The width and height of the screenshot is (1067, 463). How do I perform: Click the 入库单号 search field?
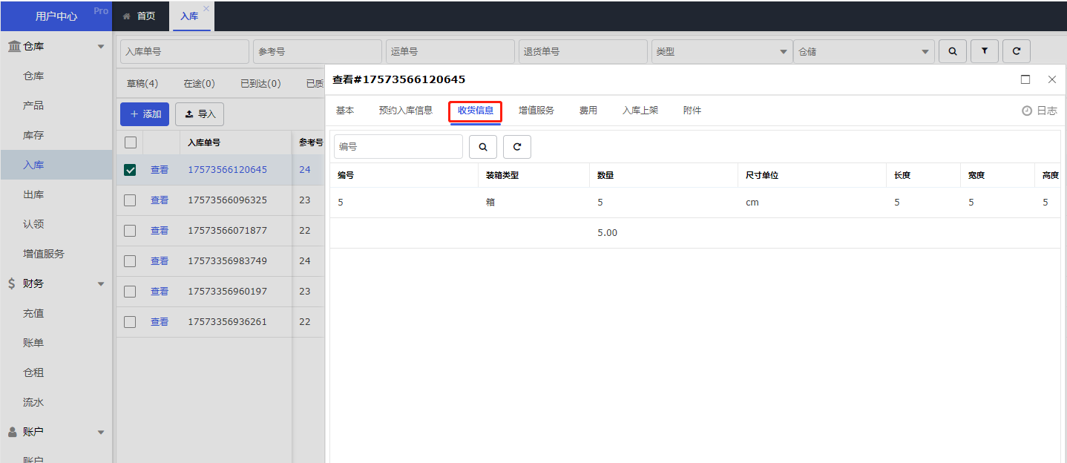[185, 52]
